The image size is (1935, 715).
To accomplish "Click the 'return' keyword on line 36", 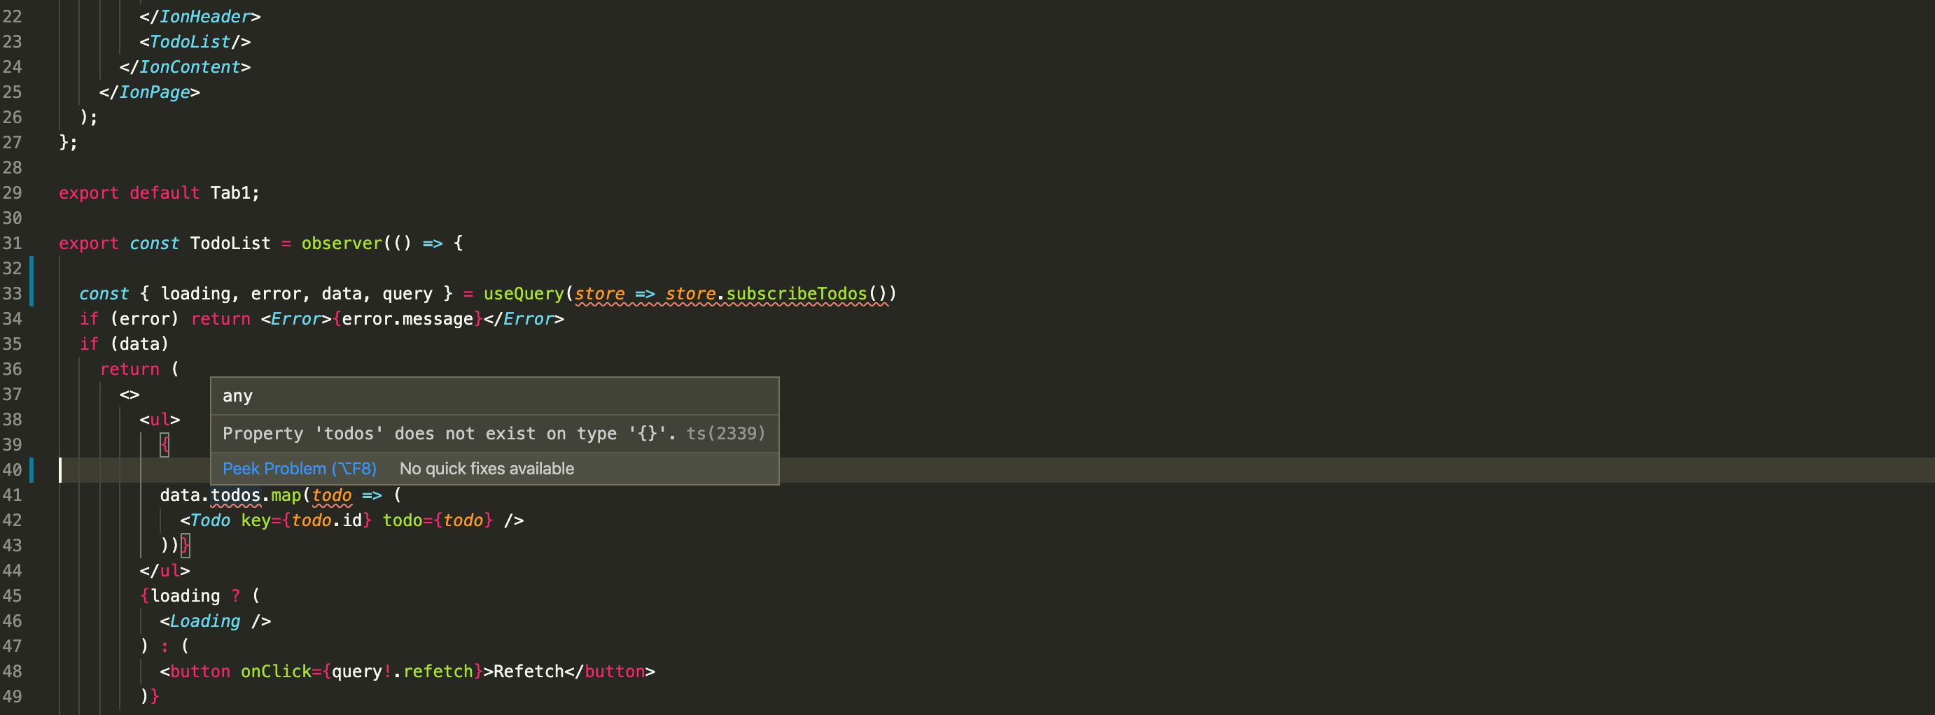I will 130,369.
